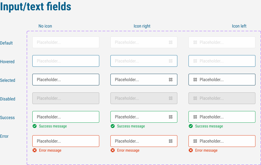Screen dimensions: 261x165
Task: Click the Selected No icon input field
Action: click(x=66, y=80)
